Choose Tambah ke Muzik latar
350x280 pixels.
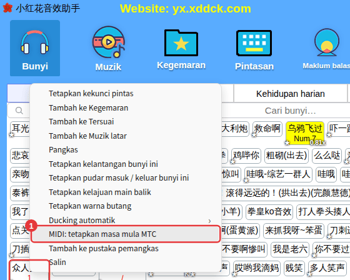pos(126,136)
